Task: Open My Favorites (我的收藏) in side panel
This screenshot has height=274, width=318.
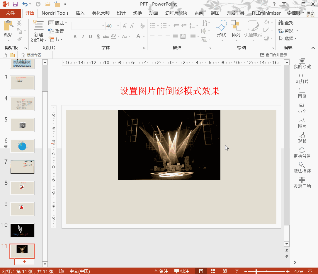Action: (302, 64)
